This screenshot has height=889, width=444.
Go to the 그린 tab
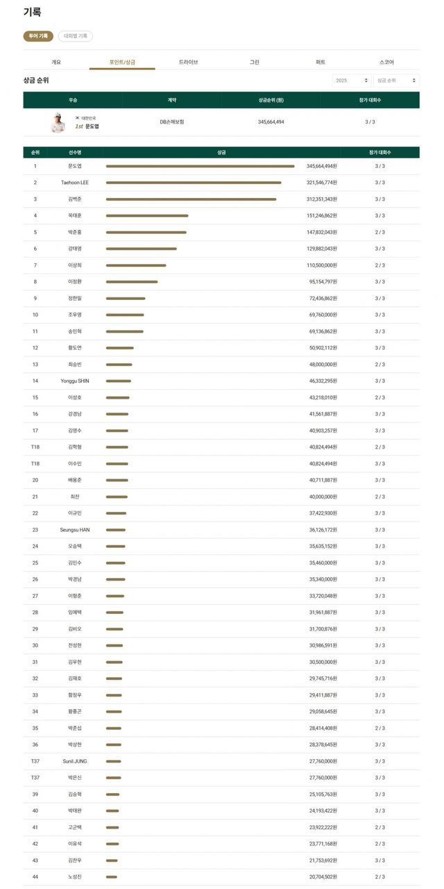(x=255, y=63)
